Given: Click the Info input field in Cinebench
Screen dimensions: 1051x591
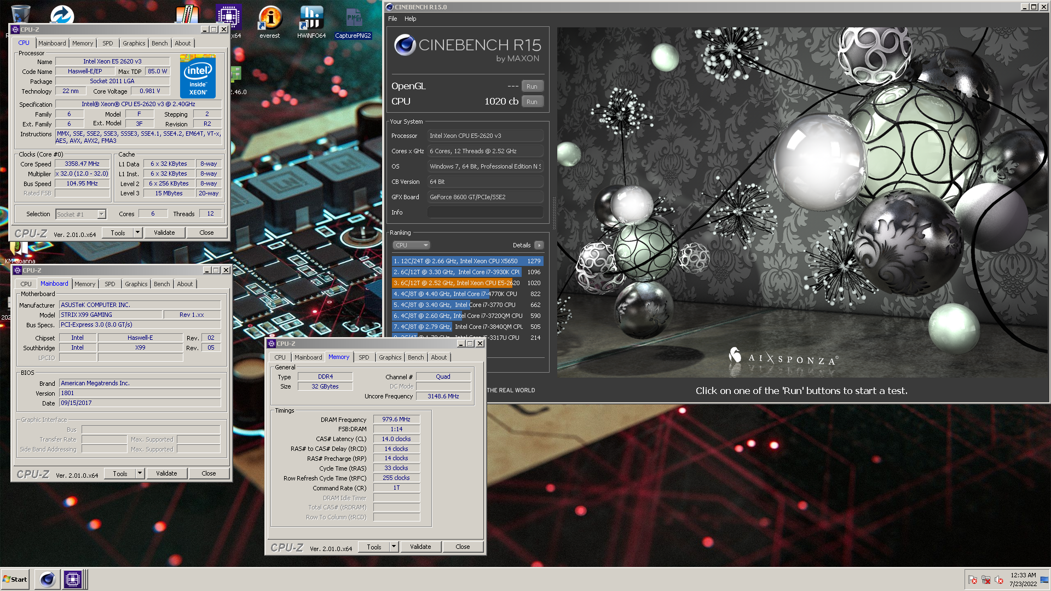Looking at the screenshot, I should click(485, 212).
